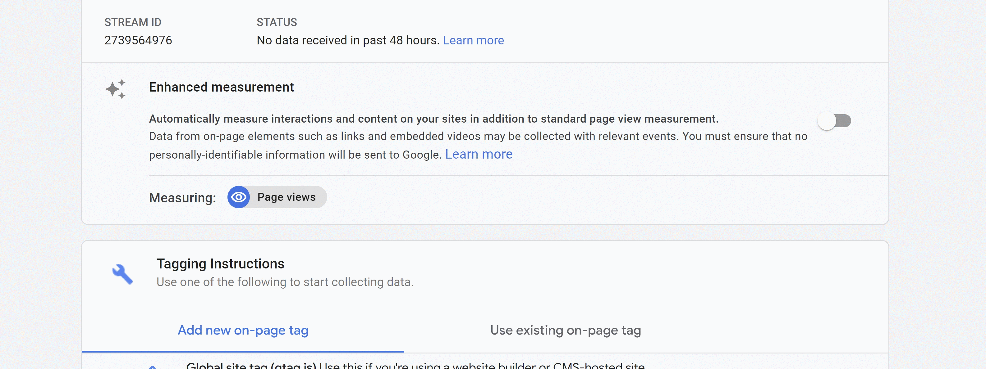Click Learn more in the Enhanced measurement description
The width and height of the screenshot is (986, 369).
coord(479,154)
